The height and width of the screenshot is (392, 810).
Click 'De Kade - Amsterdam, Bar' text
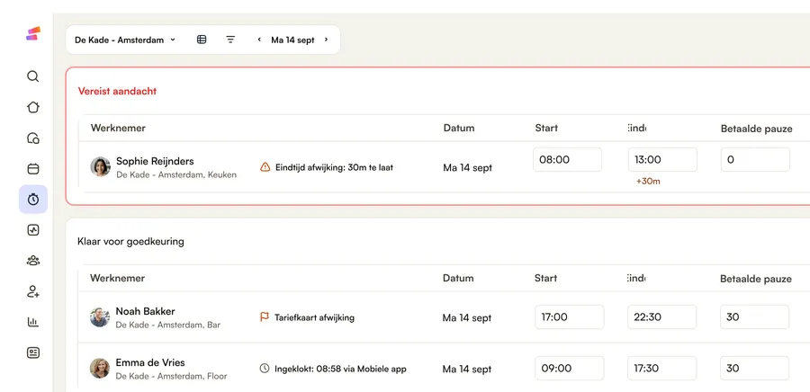[x=168, y=325]
